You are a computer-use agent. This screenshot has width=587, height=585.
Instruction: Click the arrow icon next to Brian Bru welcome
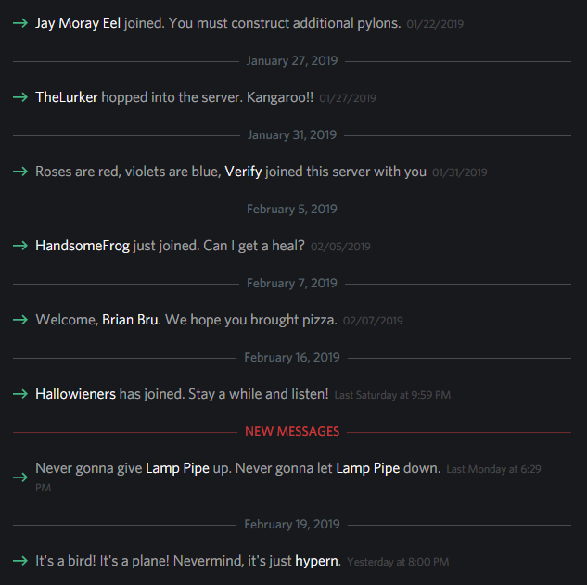click(20, 320)
